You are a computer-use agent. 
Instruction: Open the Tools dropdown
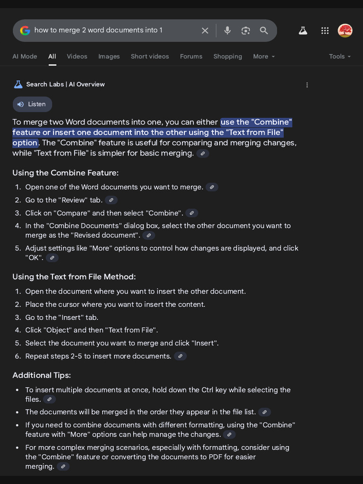340,57
